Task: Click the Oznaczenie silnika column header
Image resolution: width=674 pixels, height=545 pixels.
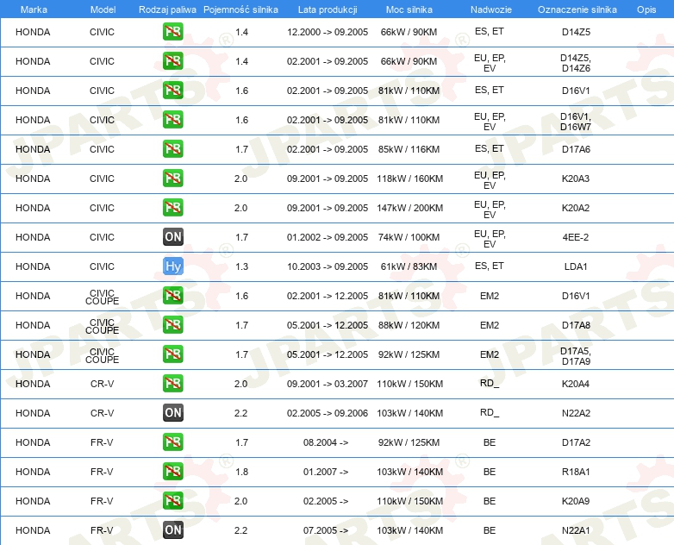Action: pos(577,9)
